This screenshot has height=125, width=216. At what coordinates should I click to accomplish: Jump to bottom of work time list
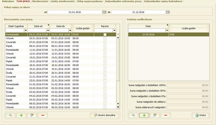[118, 107]
